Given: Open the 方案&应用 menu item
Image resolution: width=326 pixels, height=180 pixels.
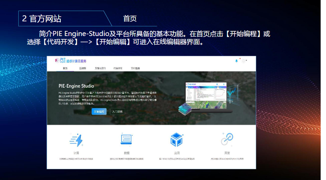Looking at the screenshot, I should tap(100, 69).
